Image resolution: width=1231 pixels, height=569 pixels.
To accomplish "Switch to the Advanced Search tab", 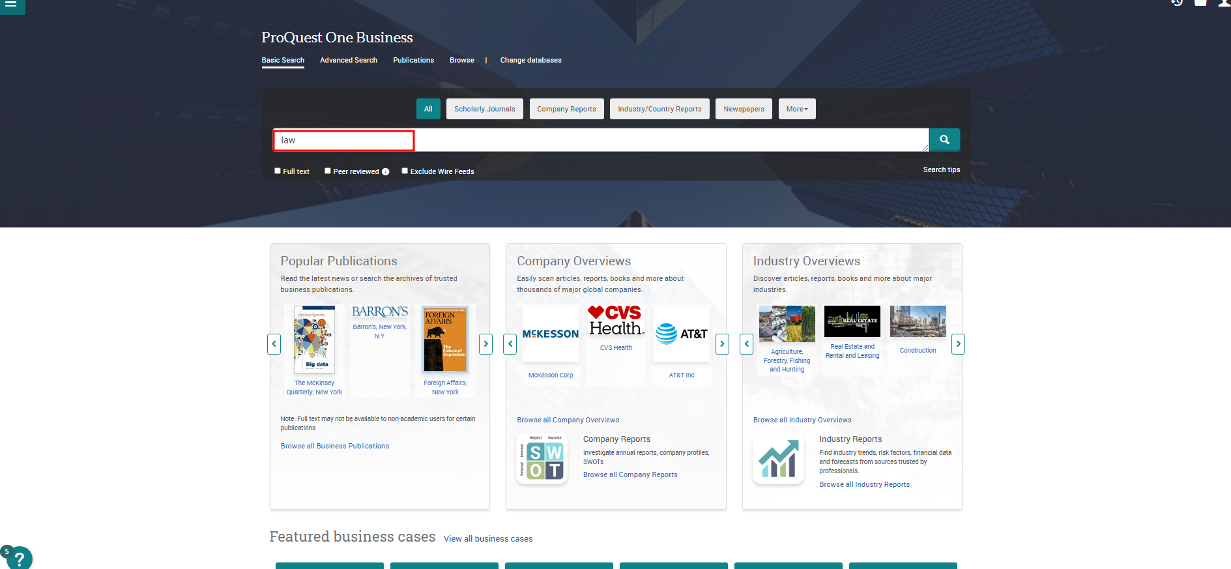I will point(348,60).
